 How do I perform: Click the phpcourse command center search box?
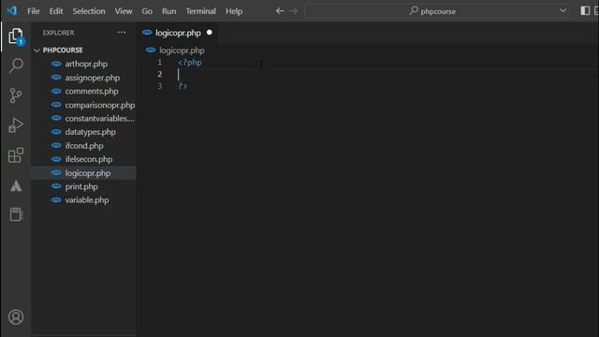coord(437,11)
